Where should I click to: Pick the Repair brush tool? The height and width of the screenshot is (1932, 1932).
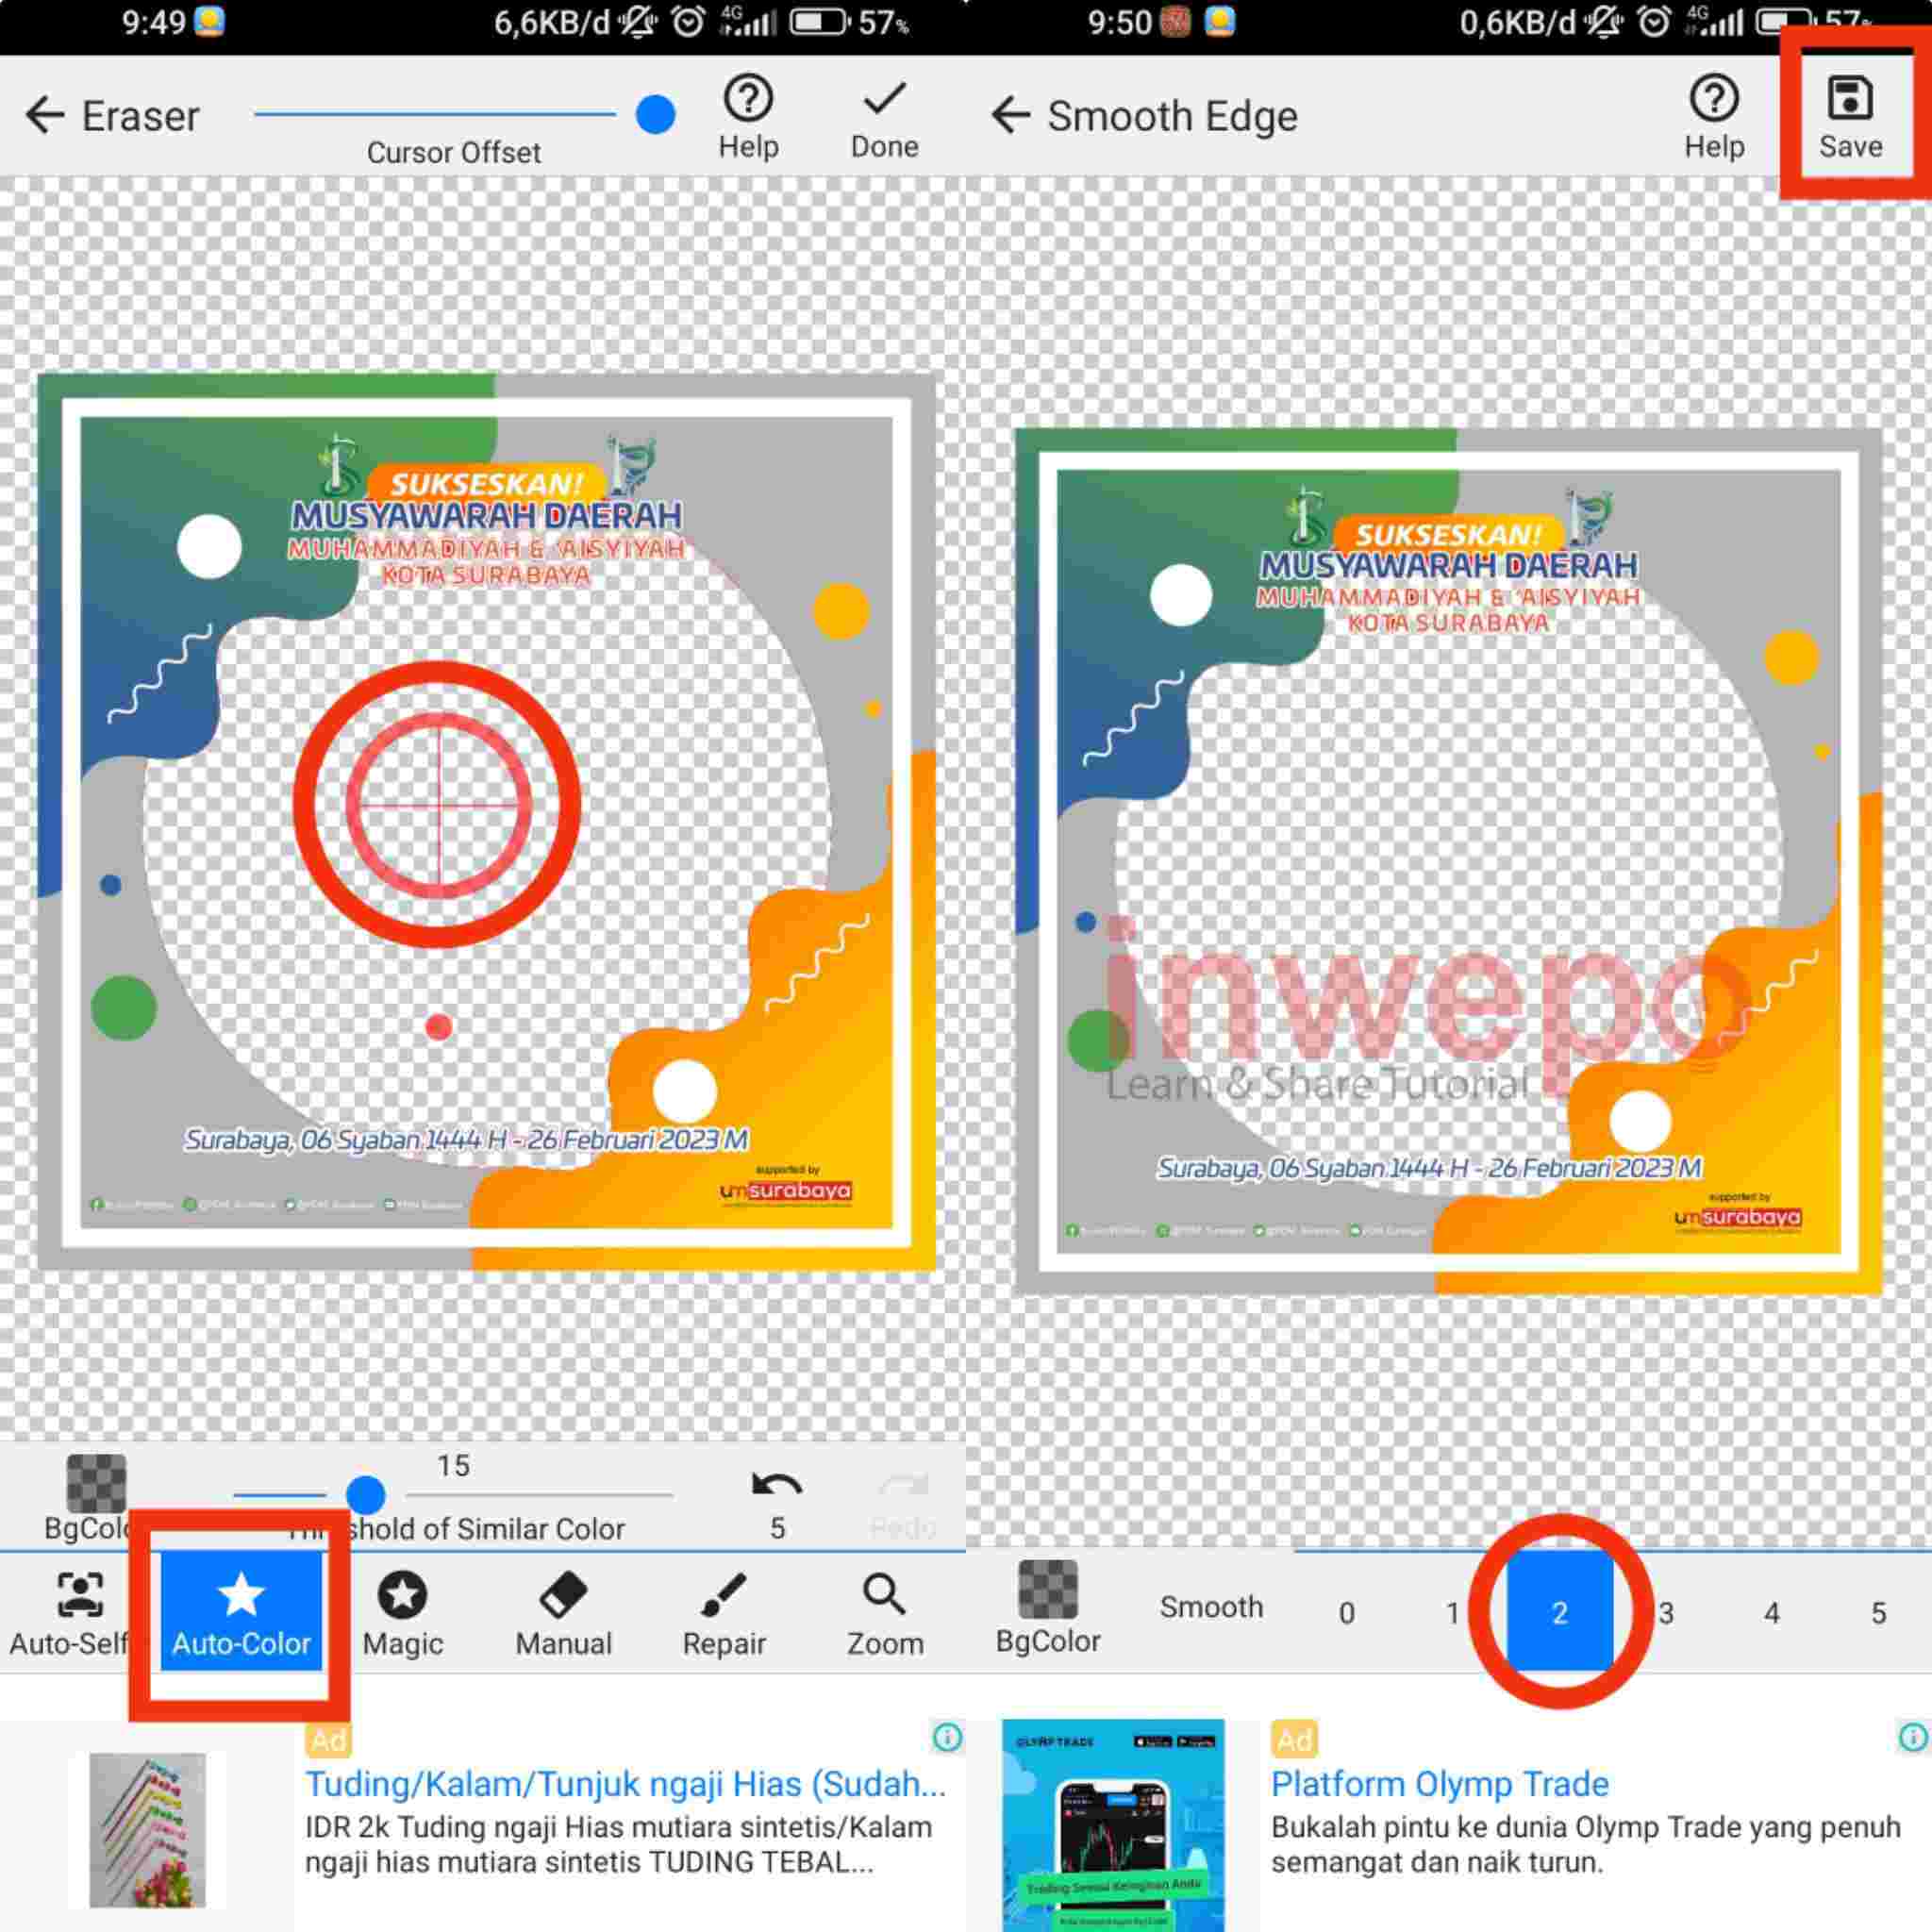point(724,1612)
